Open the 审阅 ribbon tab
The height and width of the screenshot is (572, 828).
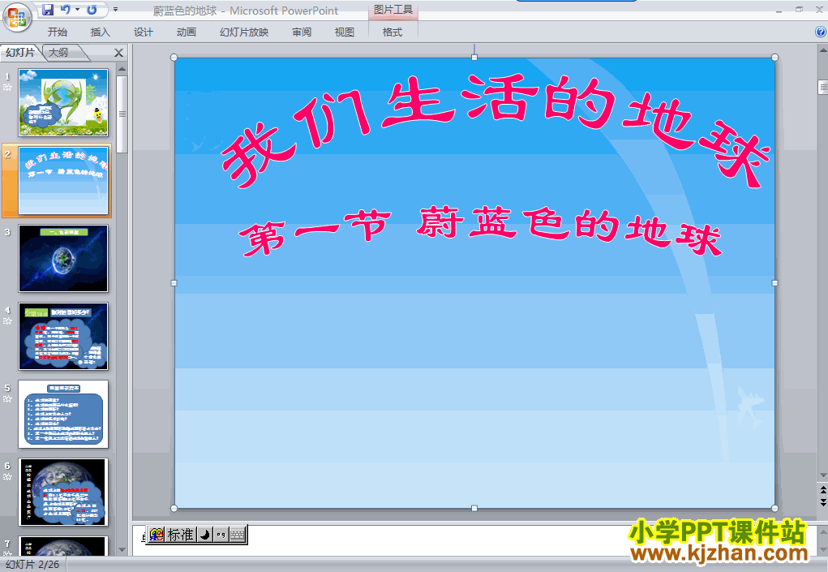tap(302, 32)
